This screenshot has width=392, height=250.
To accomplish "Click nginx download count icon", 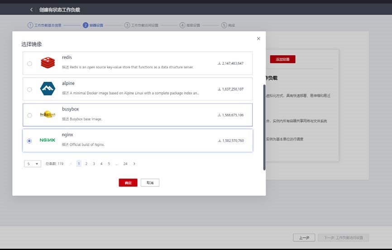I will pos(220,141).
